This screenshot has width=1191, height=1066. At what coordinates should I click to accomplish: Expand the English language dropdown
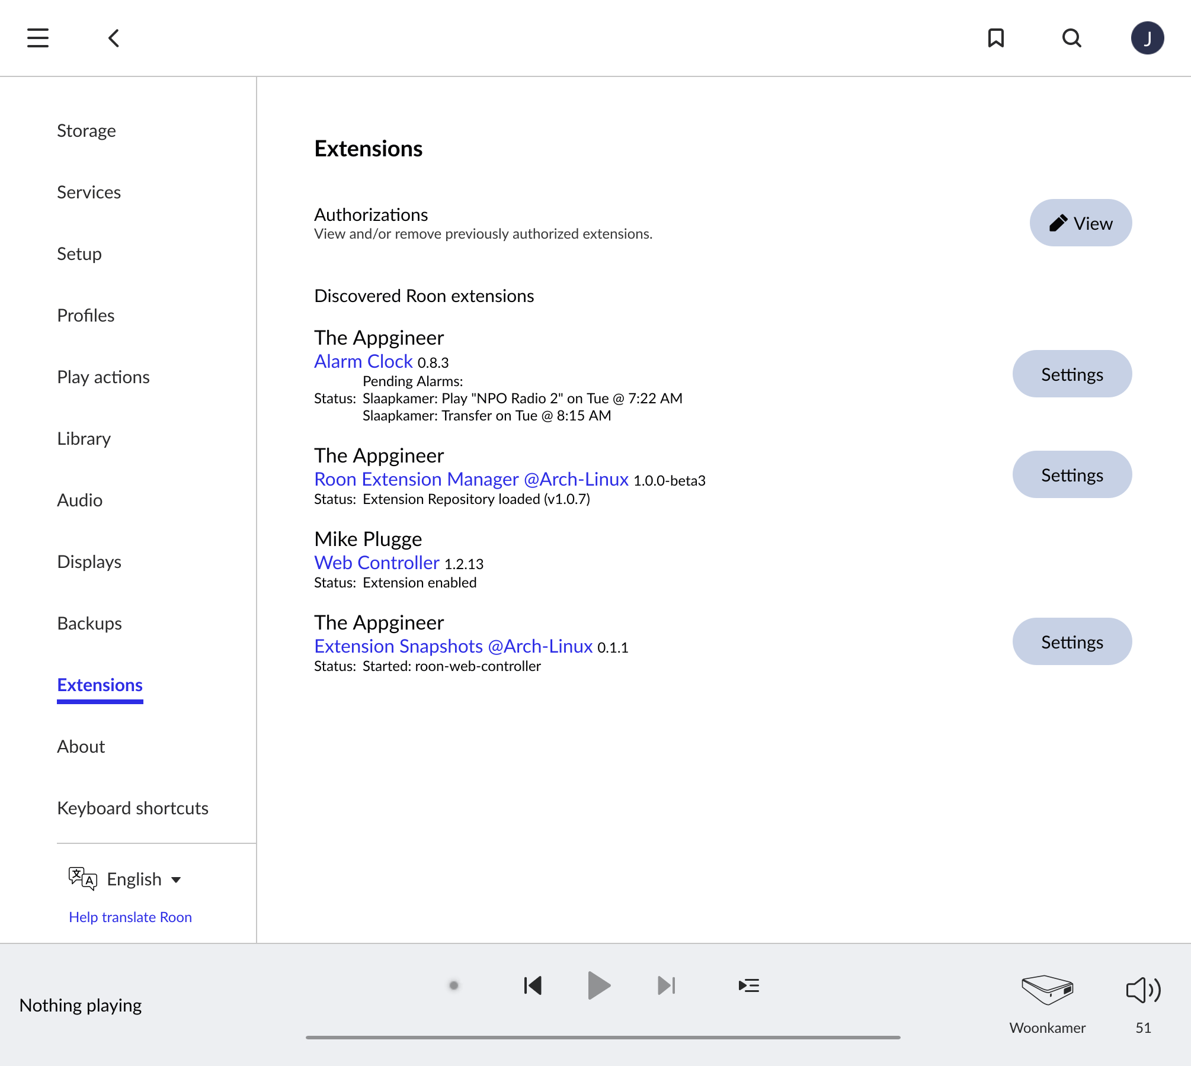click(142, 879)
